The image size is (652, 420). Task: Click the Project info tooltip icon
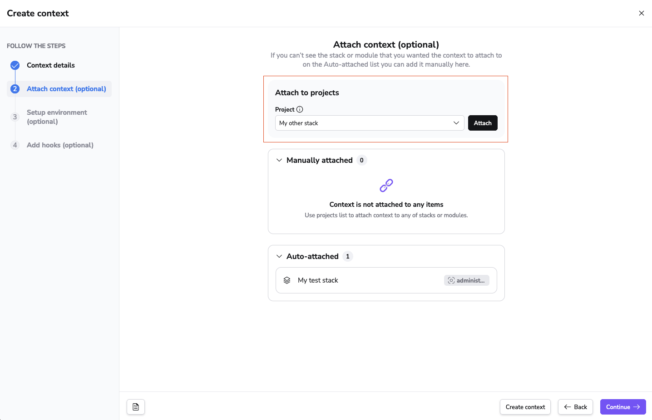[300, 109]
